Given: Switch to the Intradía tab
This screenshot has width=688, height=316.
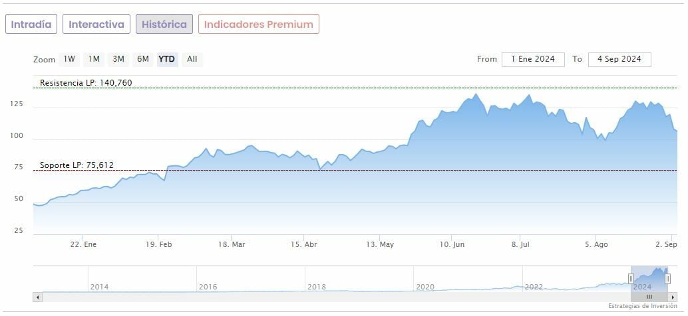Looking at the screenshot, I should click(31, 24).
